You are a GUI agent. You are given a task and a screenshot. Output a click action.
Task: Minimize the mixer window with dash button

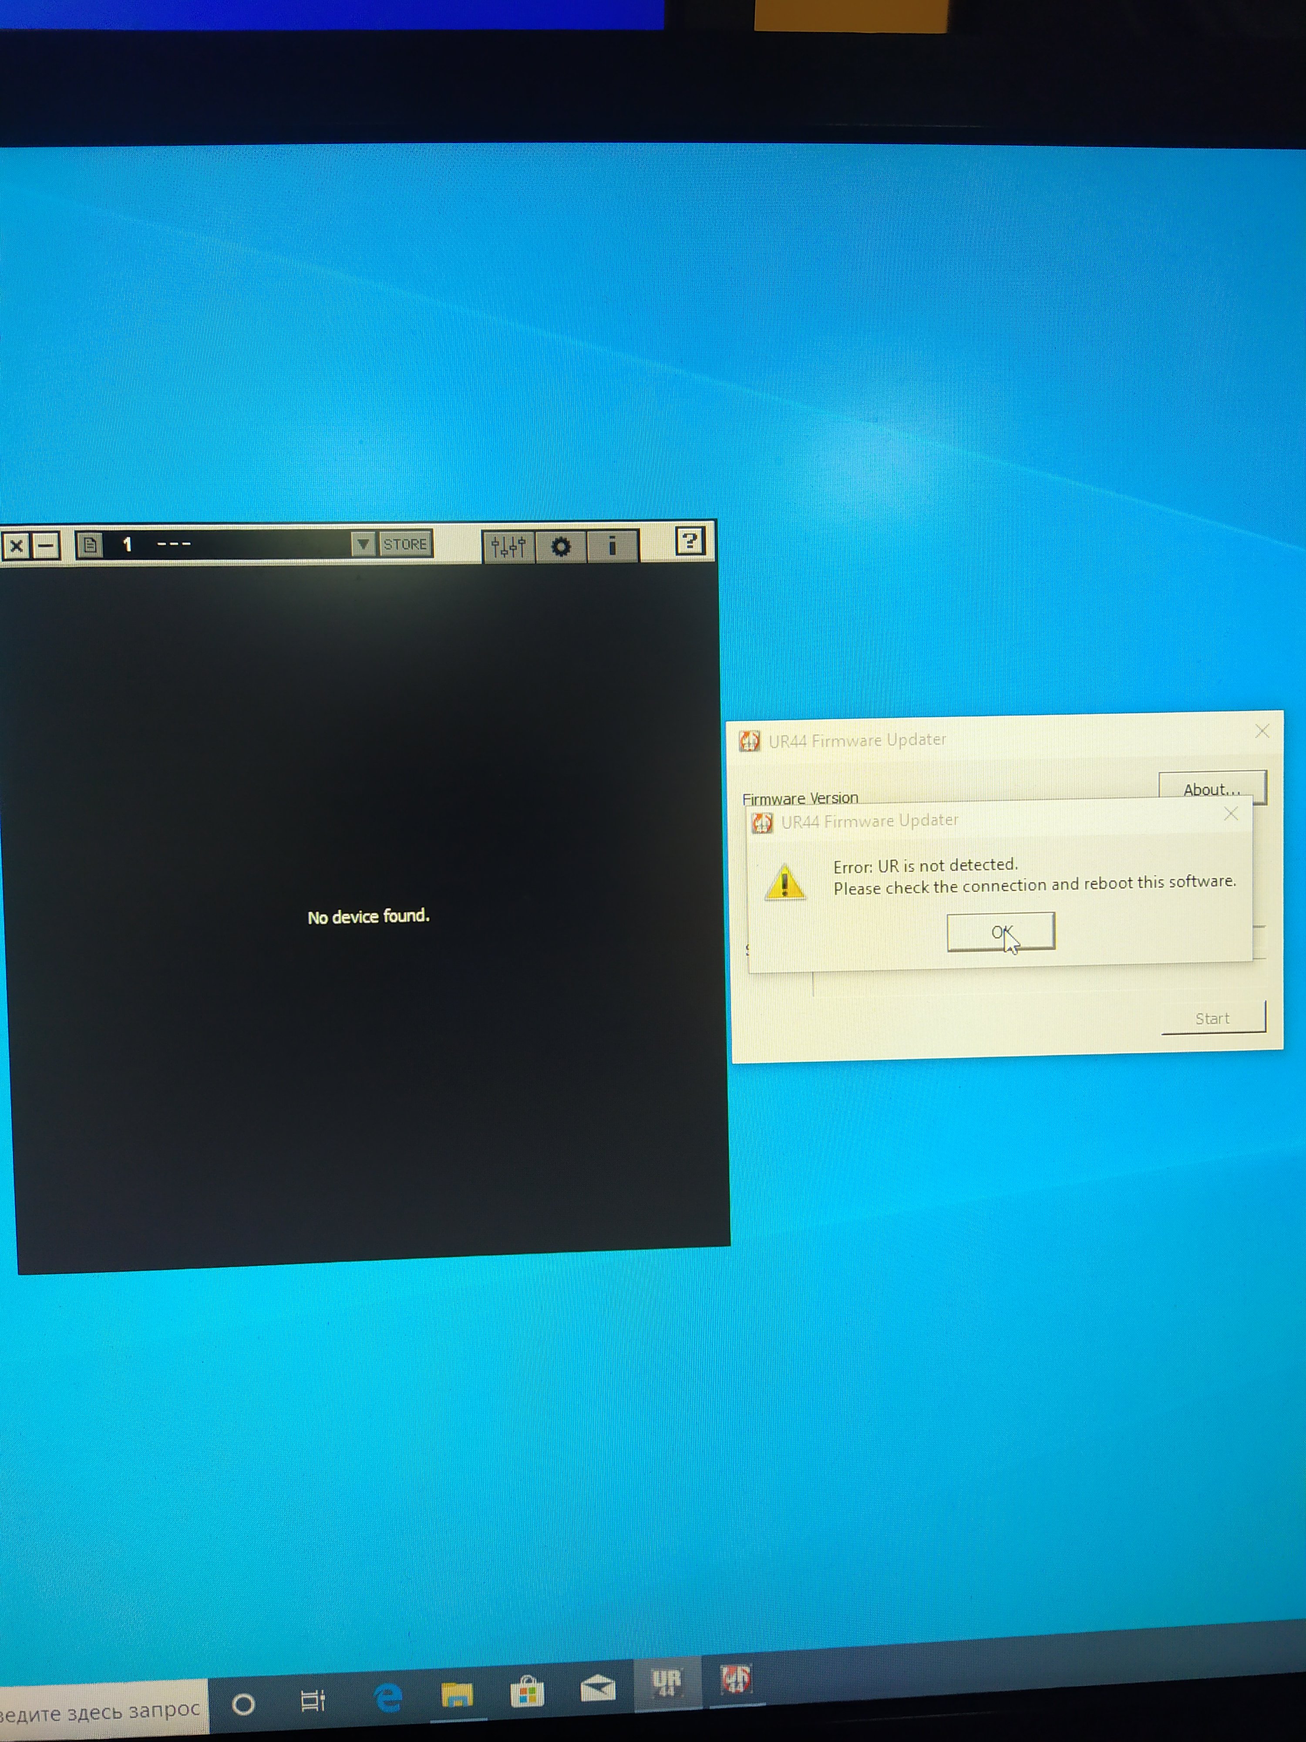47,545
